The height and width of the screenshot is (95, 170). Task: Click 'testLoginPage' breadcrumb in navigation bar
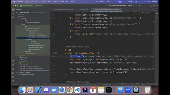106,84
